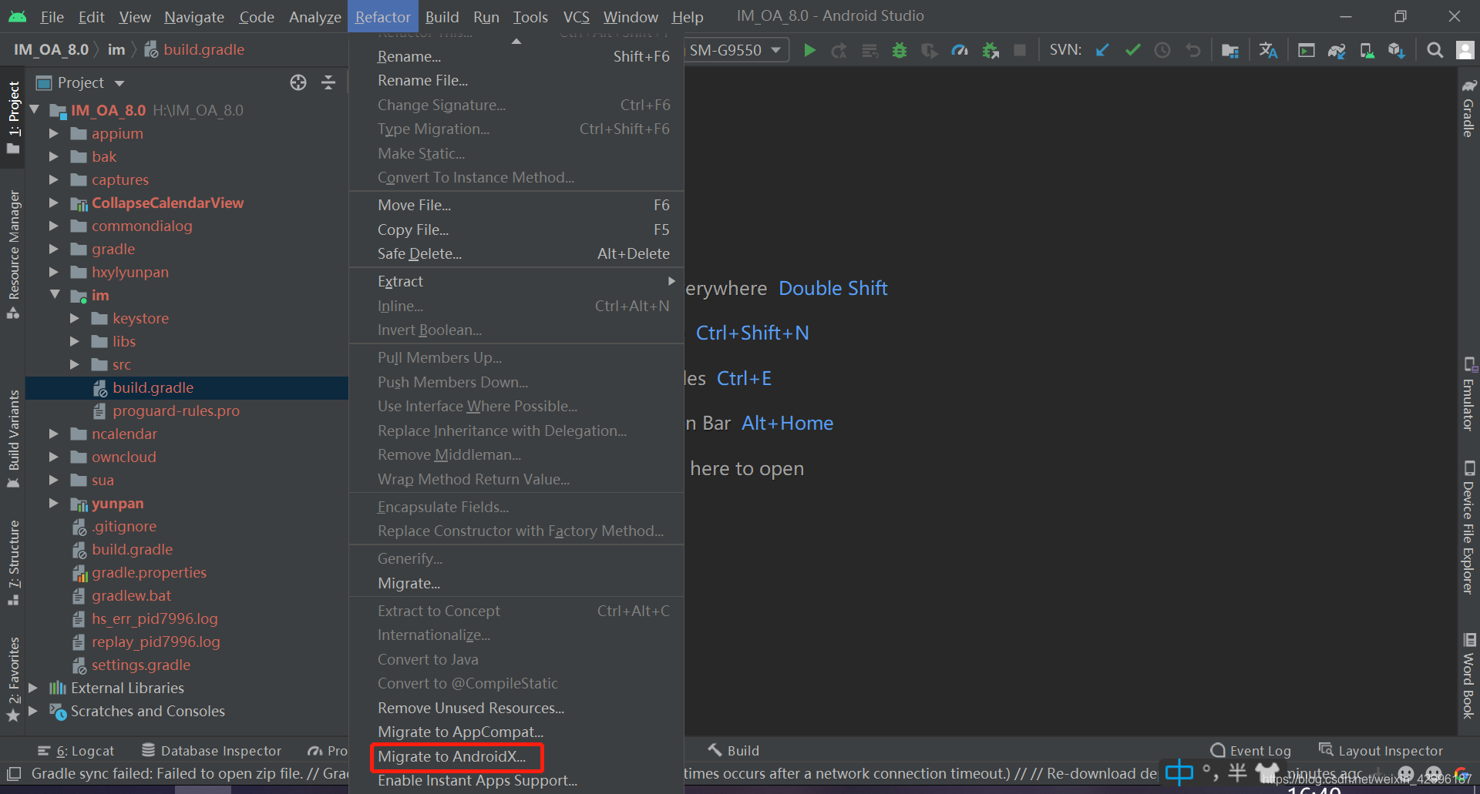1480x794 pixels.
Task: Click Search Everywhere magnifier icon
Action: tap(1435, 50)
